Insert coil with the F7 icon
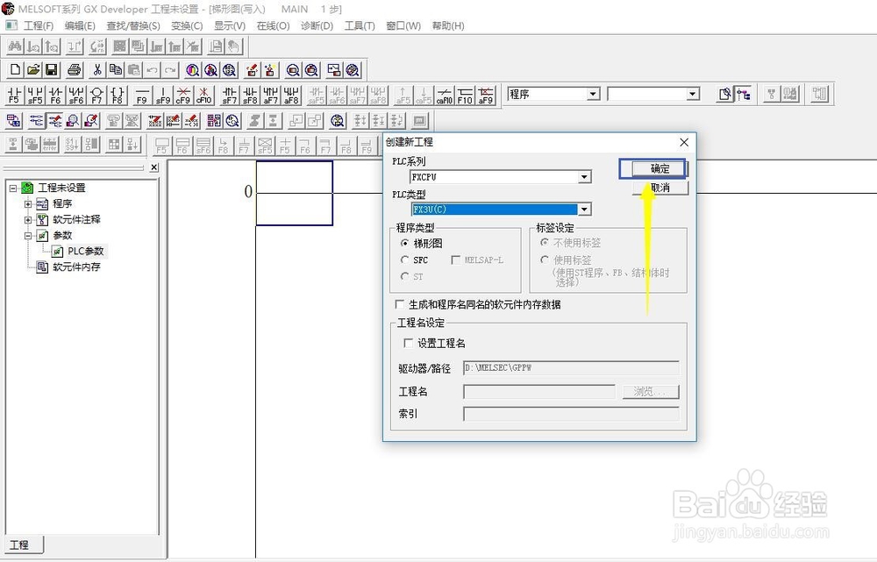 96,95
